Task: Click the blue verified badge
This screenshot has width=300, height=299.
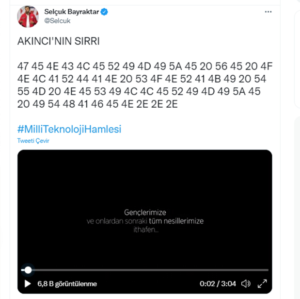Action: tap(104, 11)
